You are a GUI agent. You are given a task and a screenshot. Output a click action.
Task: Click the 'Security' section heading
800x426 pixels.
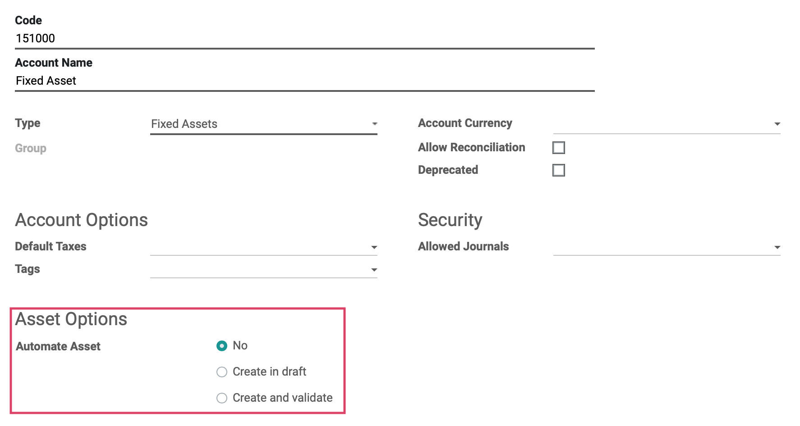click(x=450, y=220)
